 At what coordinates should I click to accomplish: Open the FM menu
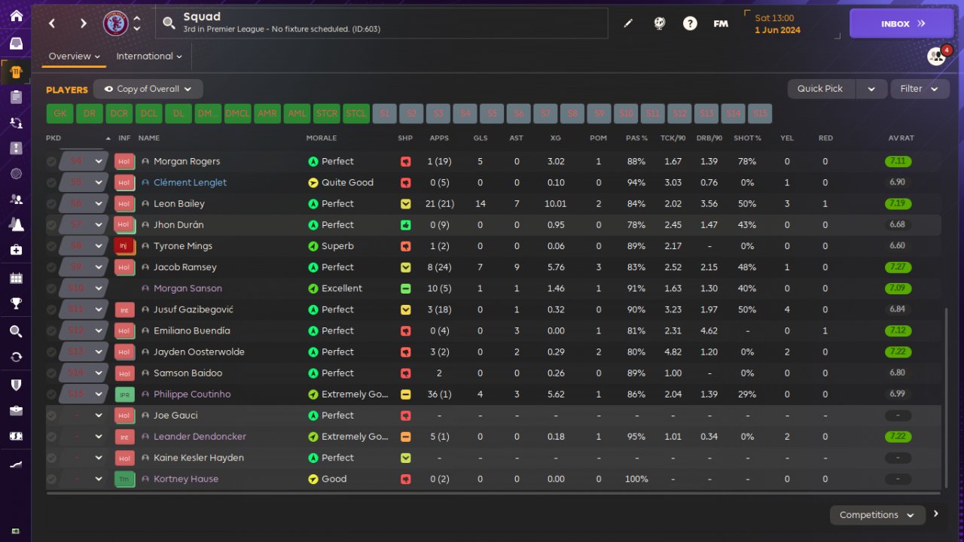pyautogui.click(x=721, y=23)
